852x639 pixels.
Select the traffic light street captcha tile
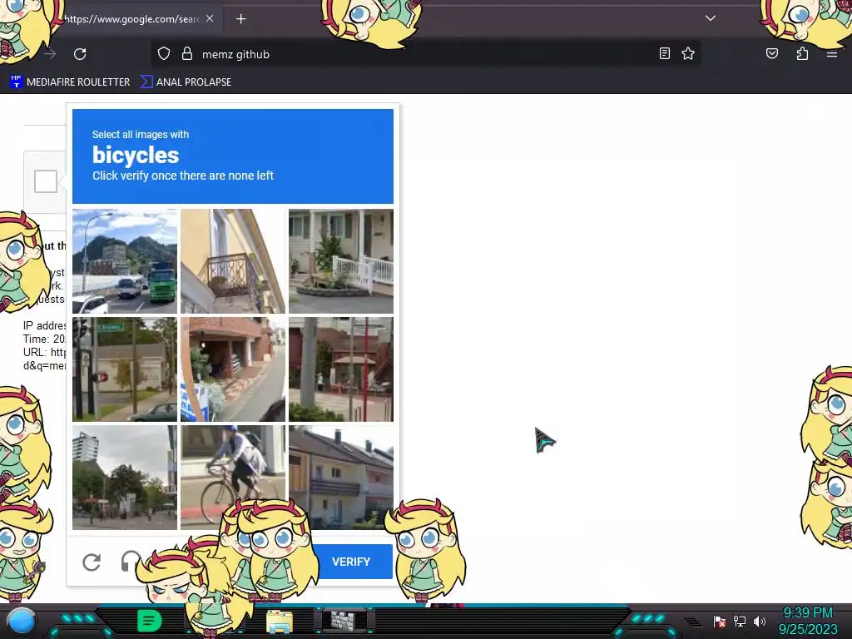coord(125,369)
